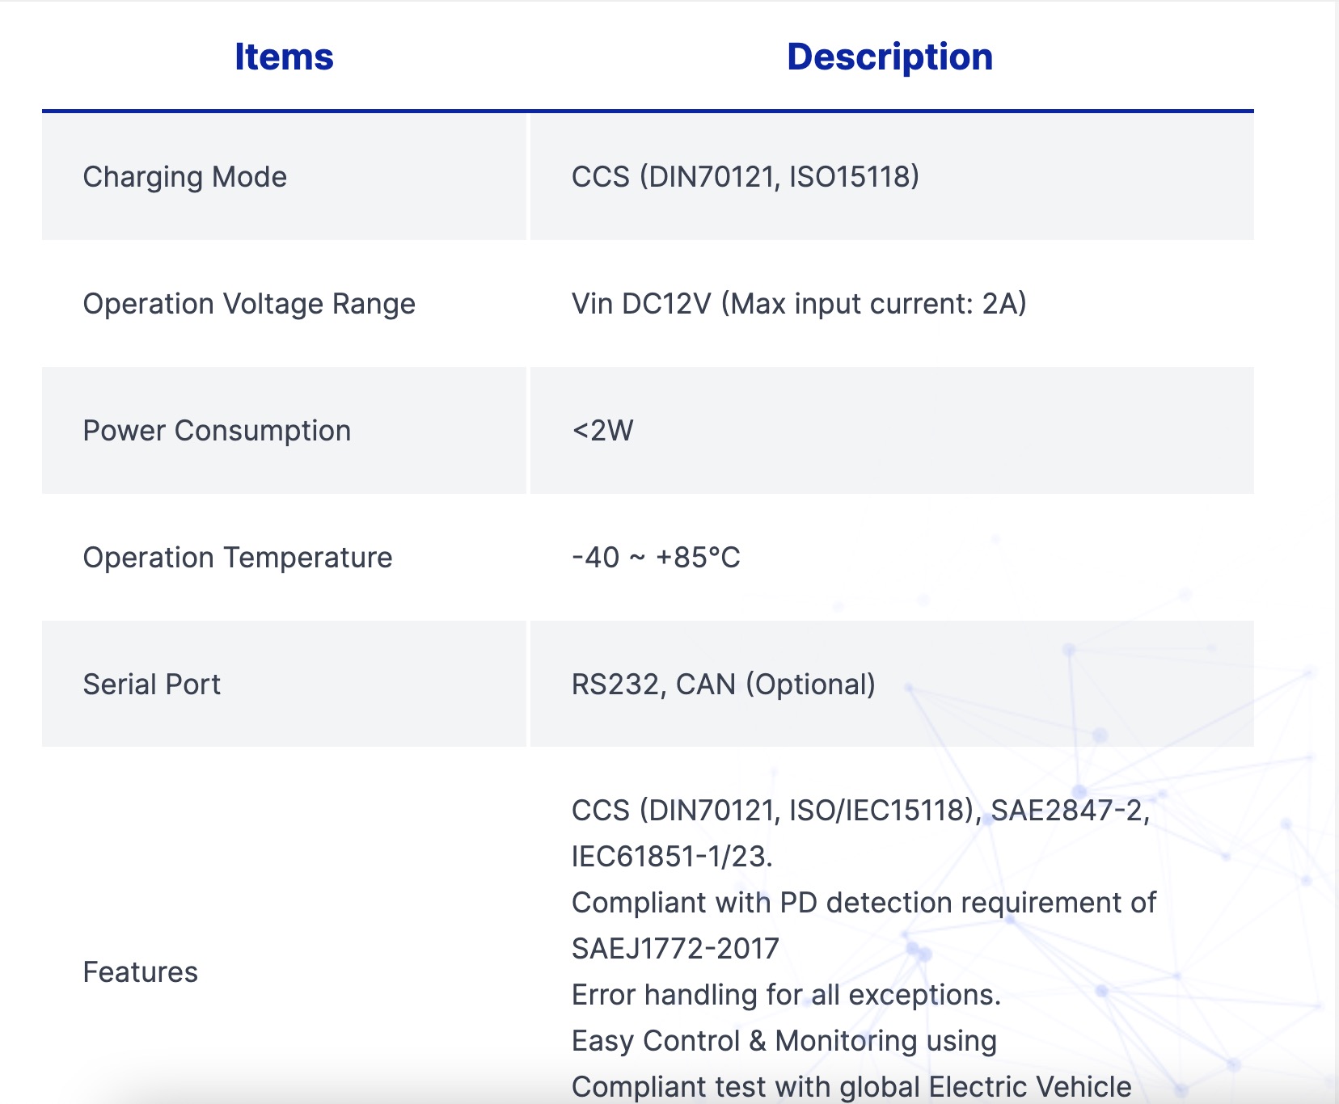Select the Operation Voltage Range label
The width and height of the screenshot is (1339, 1104).
pos(249,304)
